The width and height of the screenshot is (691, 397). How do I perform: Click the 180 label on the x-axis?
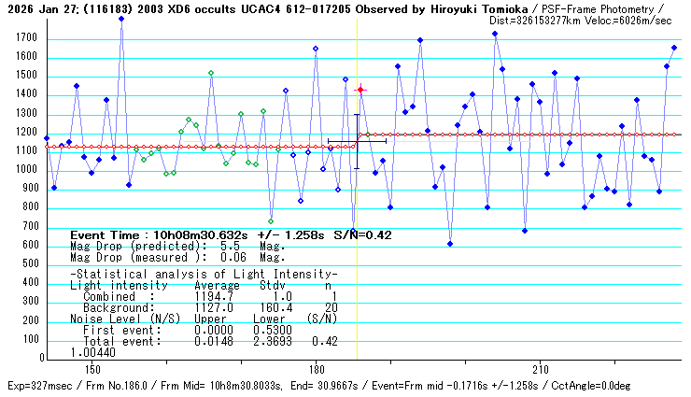coord(316,370)
